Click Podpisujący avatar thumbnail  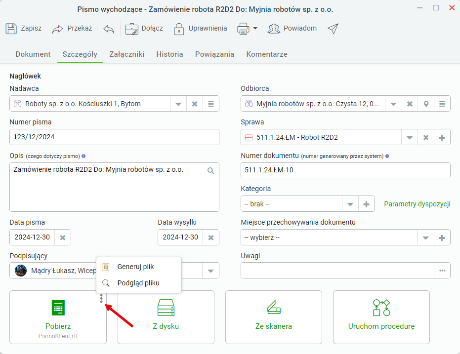pyautogui.click(x=21, y=271)
